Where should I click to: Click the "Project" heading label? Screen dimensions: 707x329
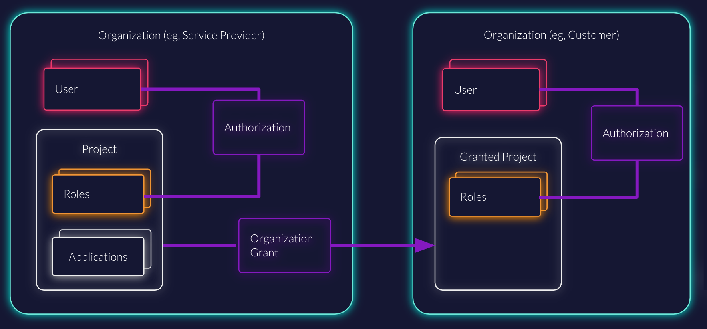coord(99,149)
